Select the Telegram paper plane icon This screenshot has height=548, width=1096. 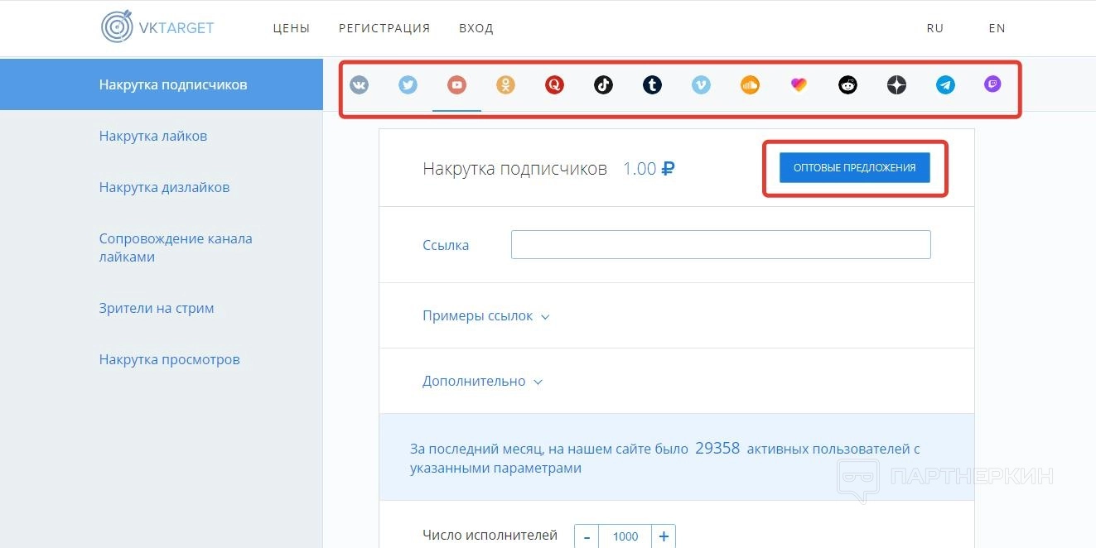pyautogui.click(x=945, y=84)
